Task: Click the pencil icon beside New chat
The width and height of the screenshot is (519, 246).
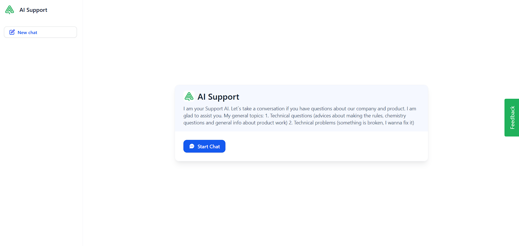Action: coord(12,32)
